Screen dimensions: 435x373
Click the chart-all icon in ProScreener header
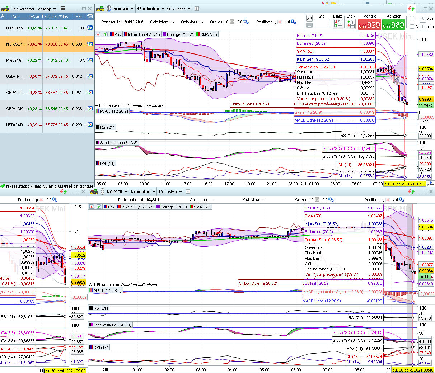point(90,16)
